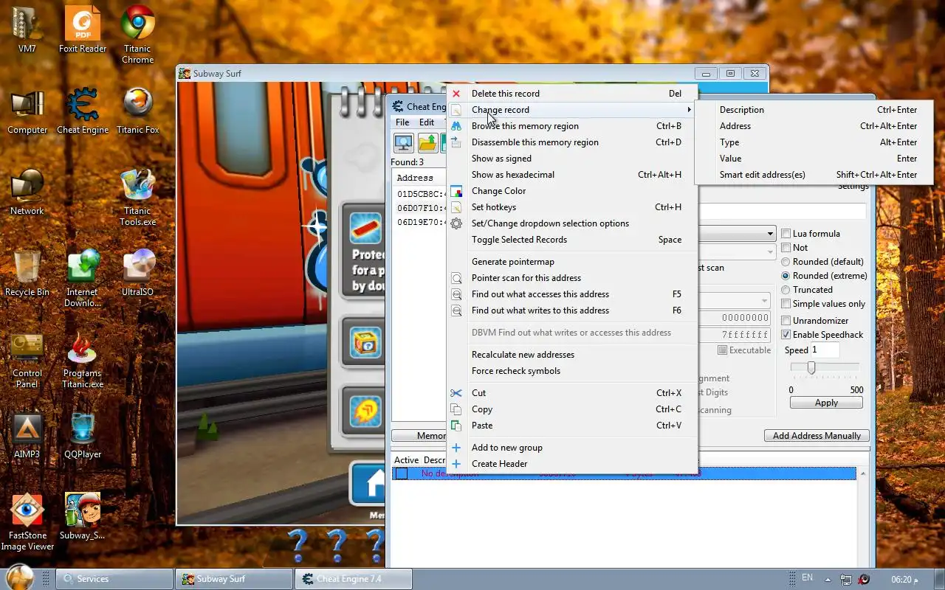The image size is (945, 590).
Task: Click the address list scrollbar up arrow
Action: [863, 473]
